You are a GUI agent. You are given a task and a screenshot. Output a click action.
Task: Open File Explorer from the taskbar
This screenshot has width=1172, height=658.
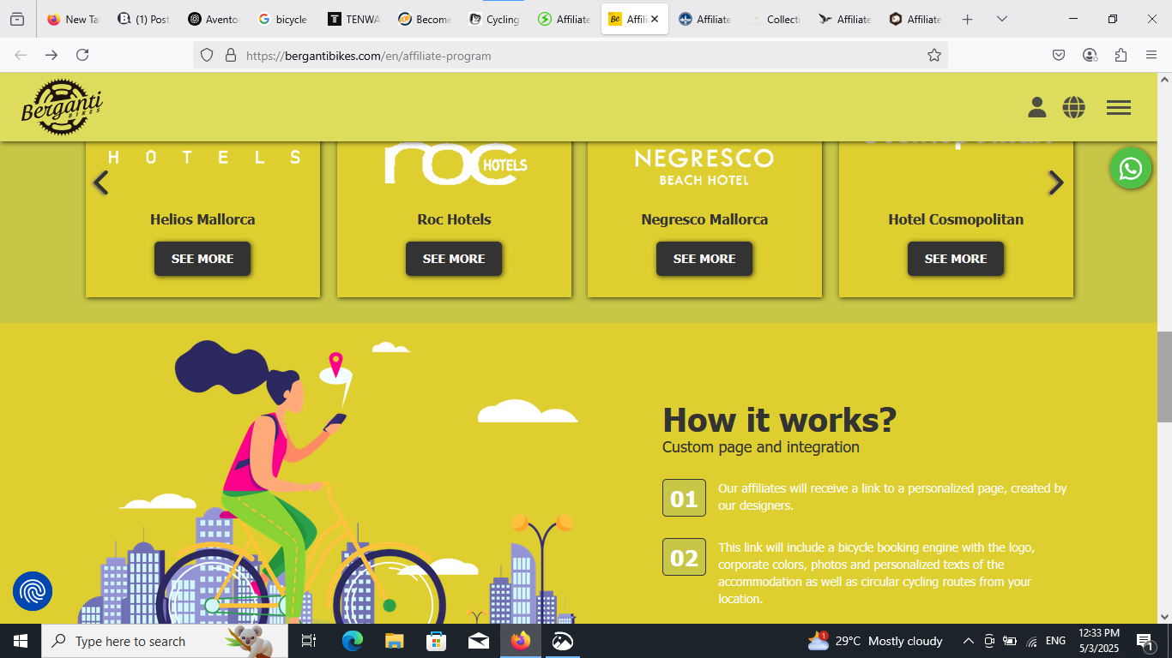pyautogui.click(x=394, y=641)
